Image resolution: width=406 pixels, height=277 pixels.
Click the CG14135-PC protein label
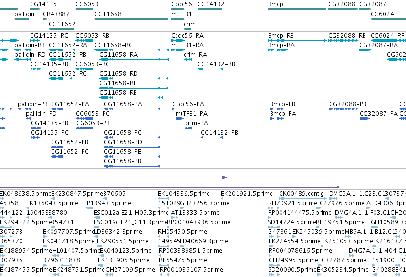pos(50,133)
